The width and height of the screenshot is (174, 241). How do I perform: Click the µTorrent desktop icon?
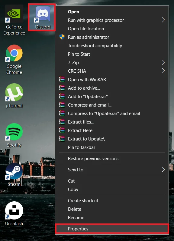tap(14, 96)
